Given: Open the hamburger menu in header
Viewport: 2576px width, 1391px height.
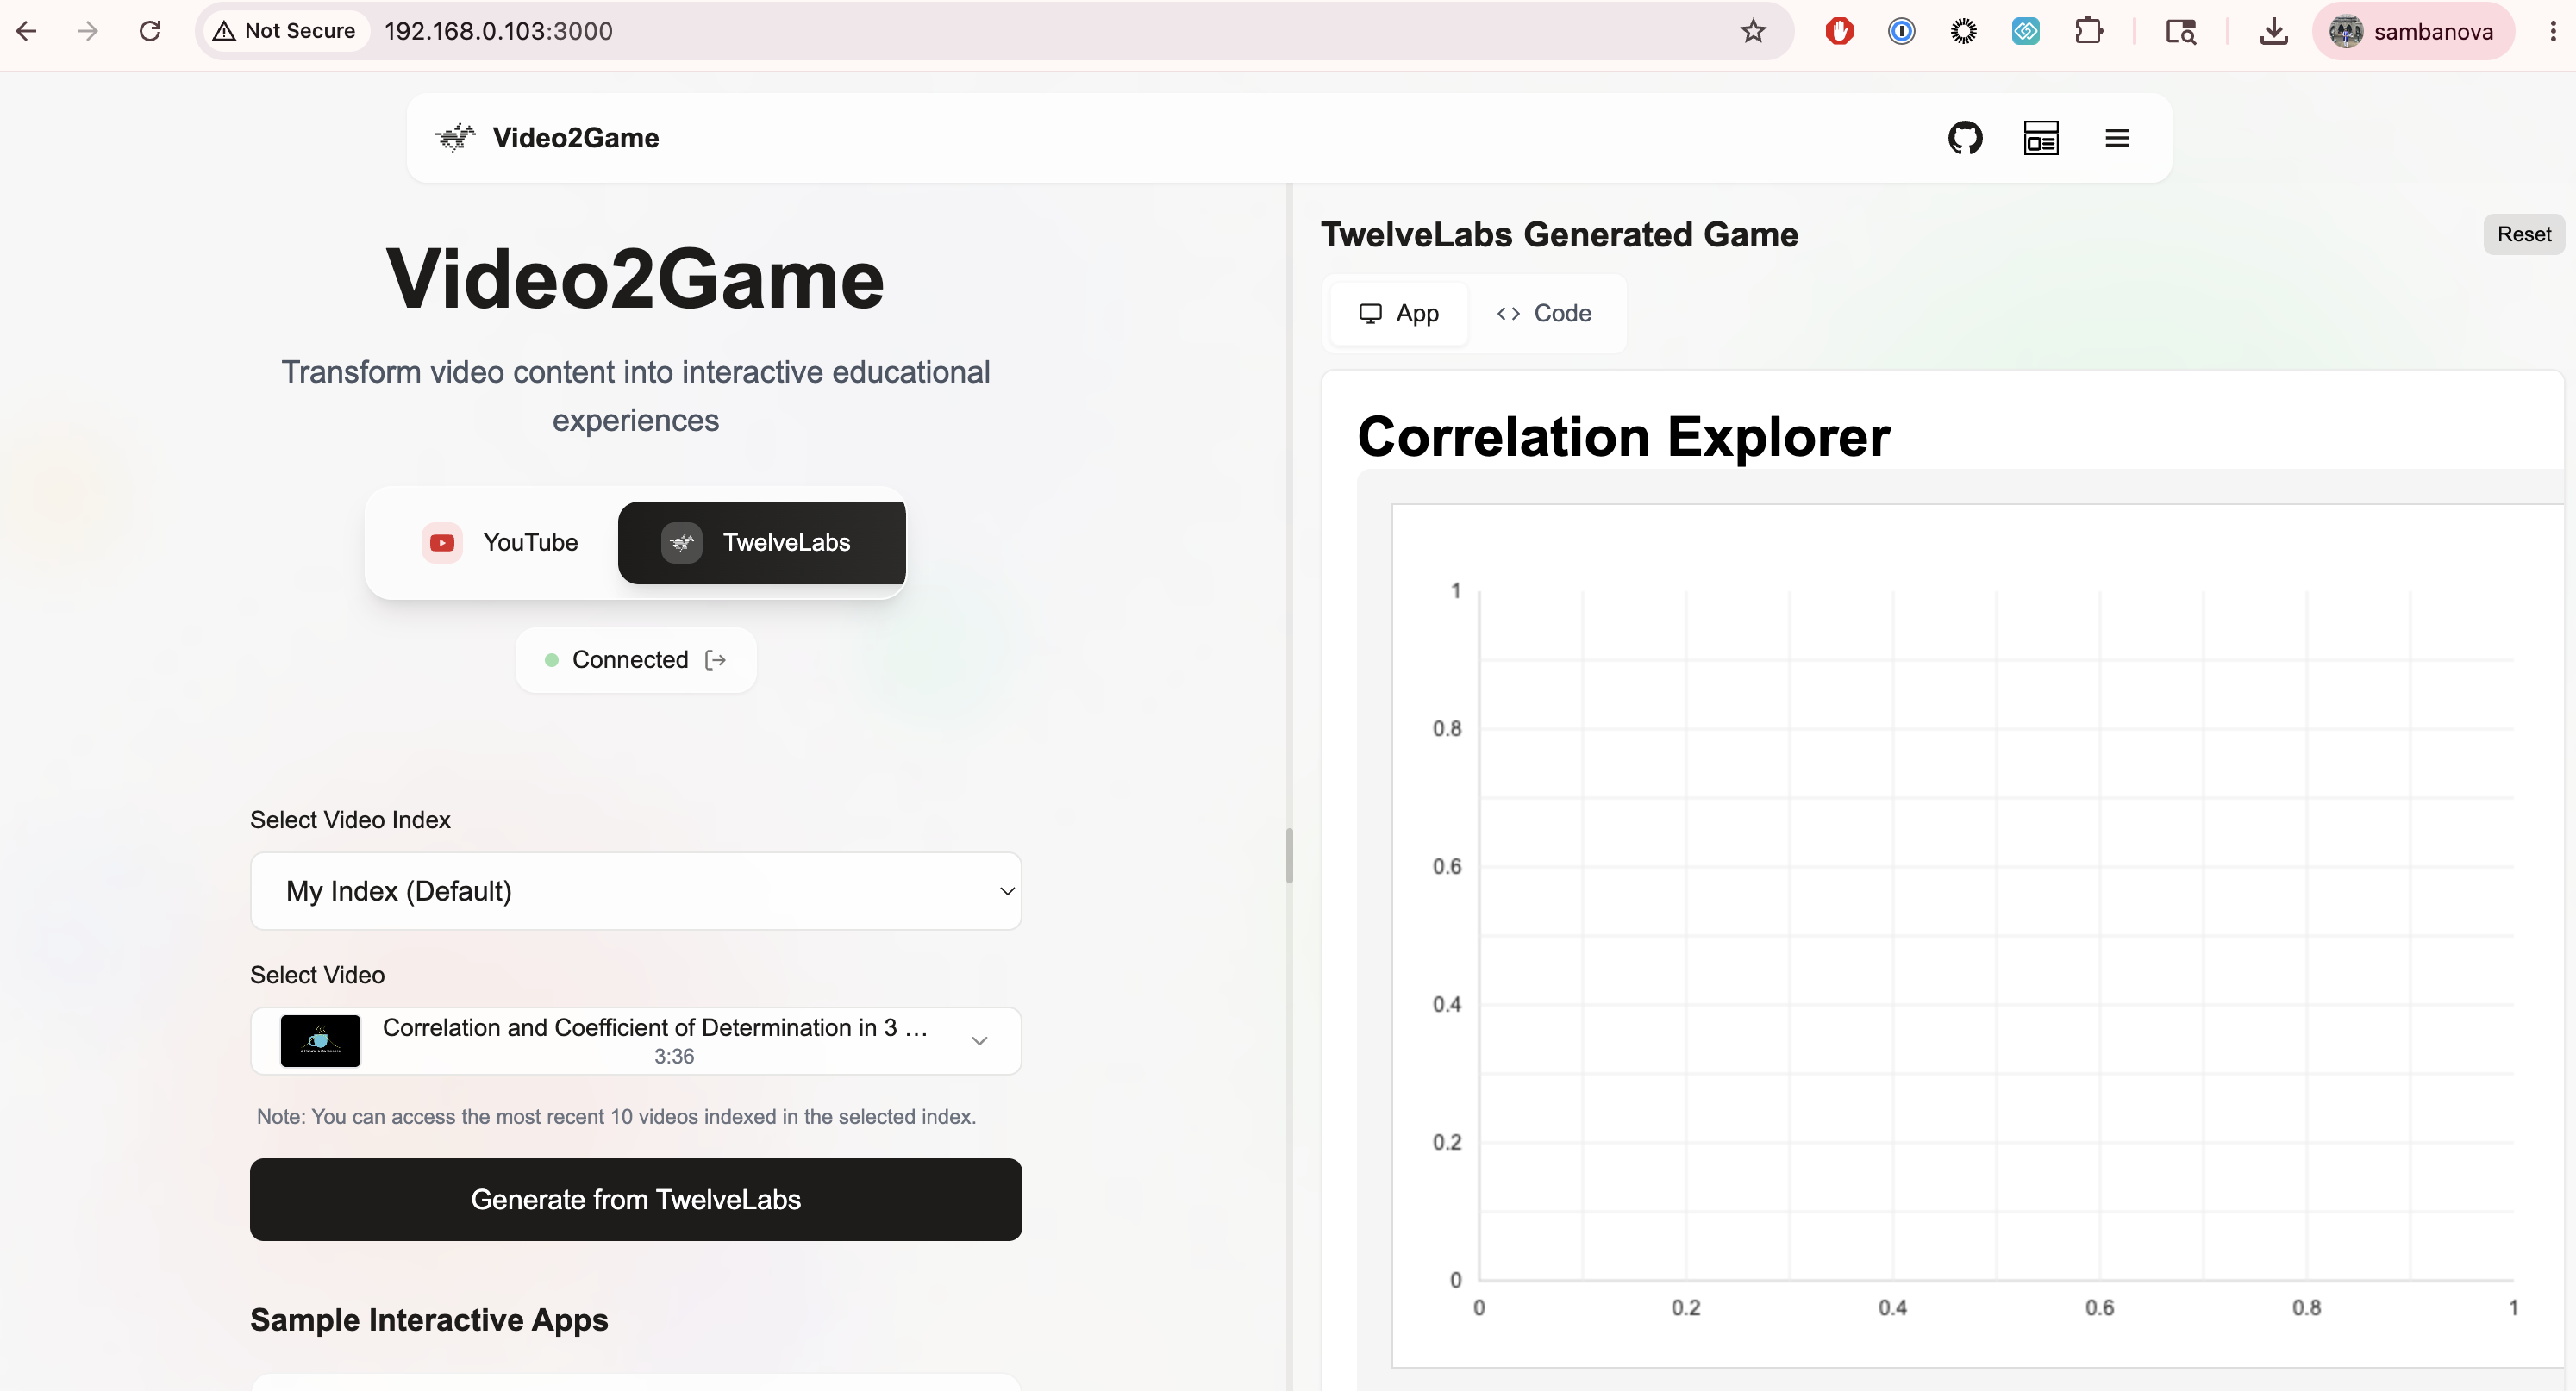Looking at the screenshot, I should 2117,138.
